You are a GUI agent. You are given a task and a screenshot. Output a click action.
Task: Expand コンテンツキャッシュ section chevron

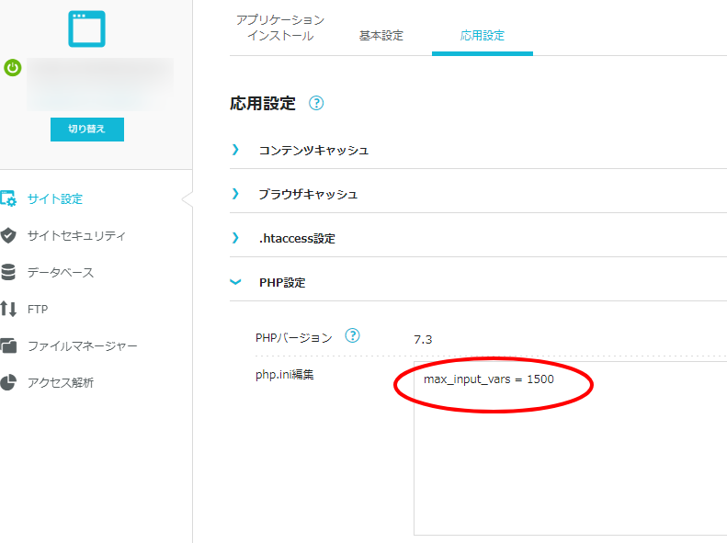[235, 150]
